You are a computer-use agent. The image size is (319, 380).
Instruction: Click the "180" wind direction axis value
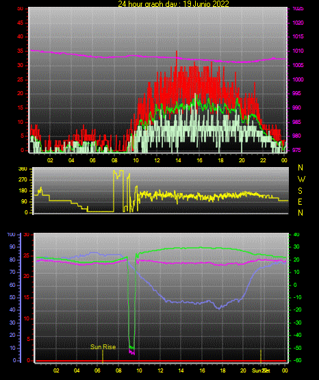tap(23, 191)
